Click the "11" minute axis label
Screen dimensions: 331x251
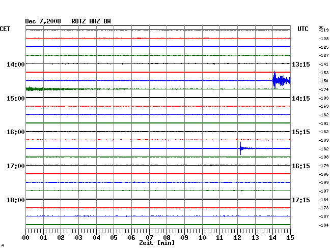pos(219,238)
